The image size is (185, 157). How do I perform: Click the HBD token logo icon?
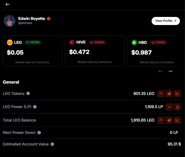134,42
